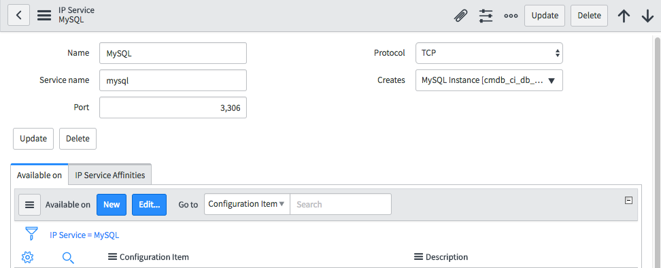
Task: Click the Name field containing MySQL
Action: coord(173,53)
